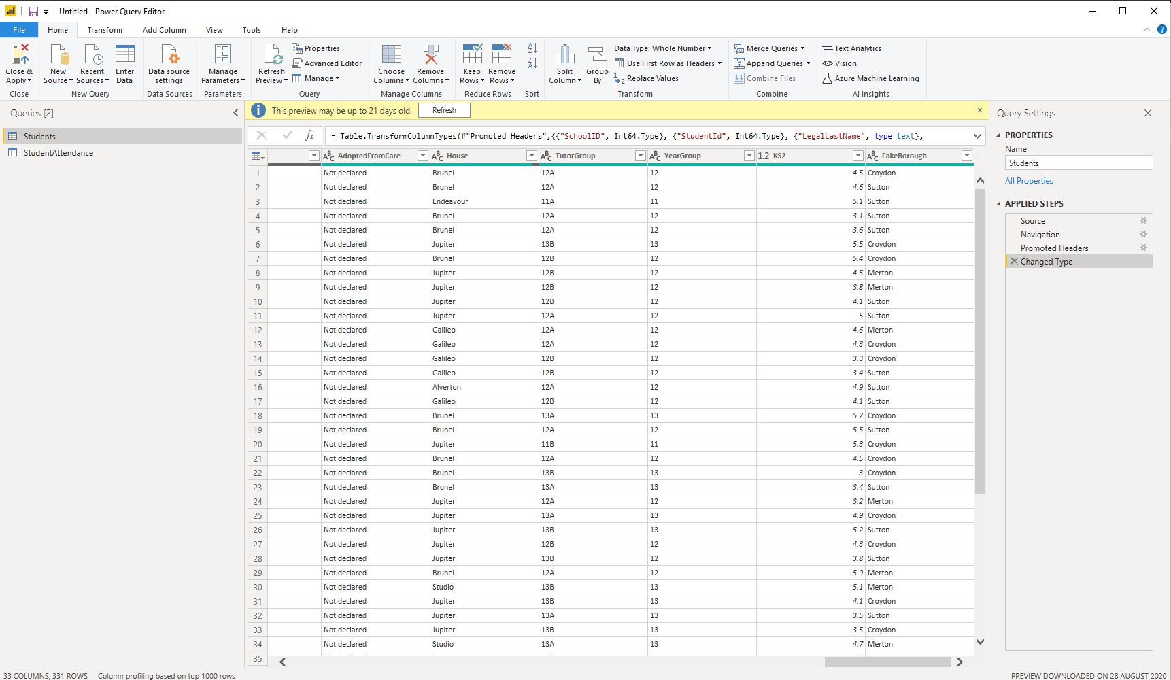Open Azure Machine Learning
1171x680 pixels.
tap(870, 78)
